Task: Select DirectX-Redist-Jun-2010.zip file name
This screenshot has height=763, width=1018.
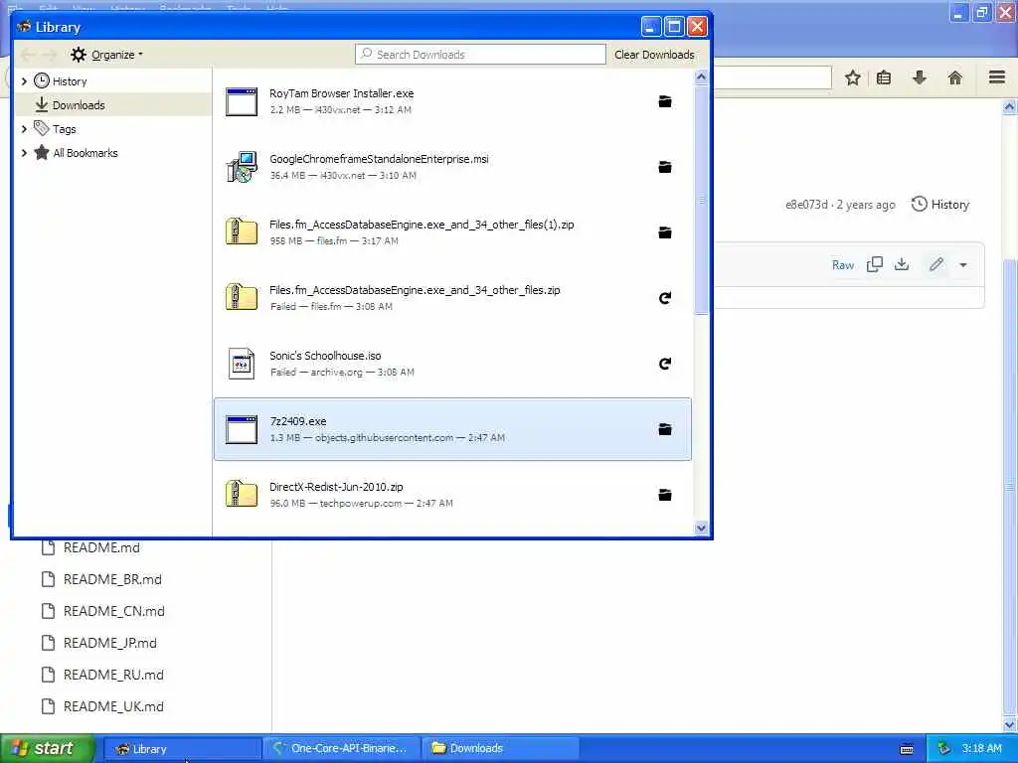Action: (x=336, y=487)
